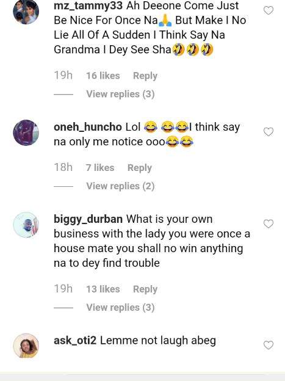Reply to biggy_durban's comment

click(145, 289)
